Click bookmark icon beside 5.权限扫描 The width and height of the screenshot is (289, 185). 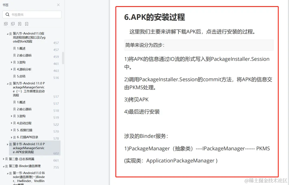click(14, 130)
